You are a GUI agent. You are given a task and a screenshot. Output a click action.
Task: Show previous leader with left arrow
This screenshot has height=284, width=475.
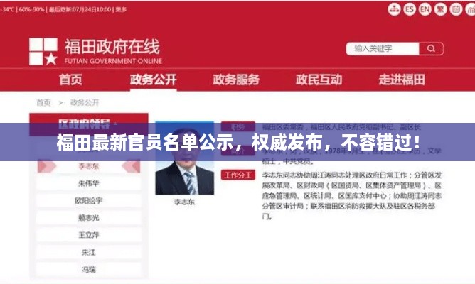[x=47, y=166]
